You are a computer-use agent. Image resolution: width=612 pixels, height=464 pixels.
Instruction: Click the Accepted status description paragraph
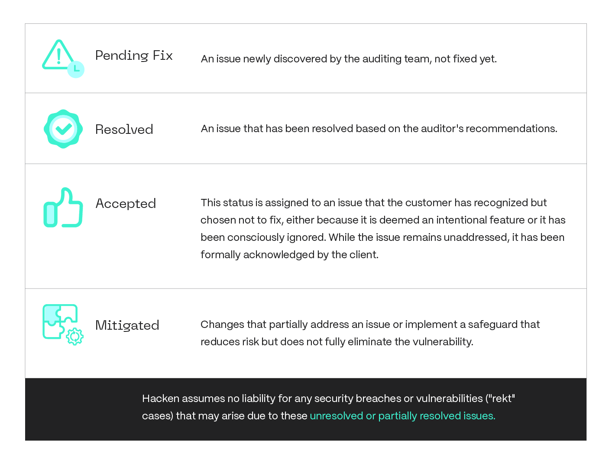[x=383, y=228]
